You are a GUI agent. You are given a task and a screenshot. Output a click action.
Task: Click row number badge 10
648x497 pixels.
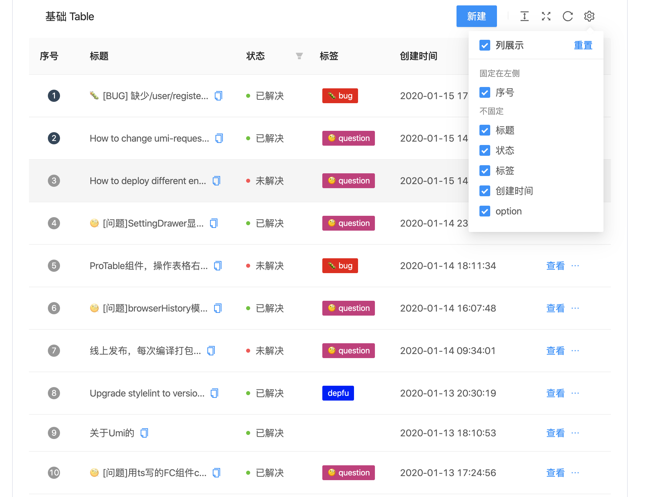click(x=54, y=473)
